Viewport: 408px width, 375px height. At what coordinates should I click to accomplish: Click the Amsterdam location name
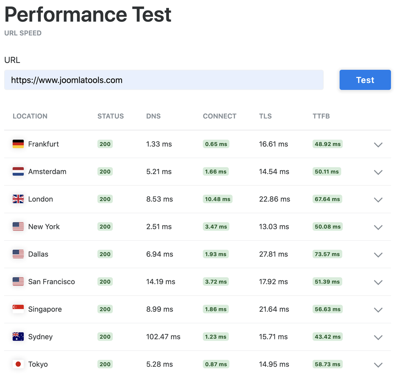point(47,171)
